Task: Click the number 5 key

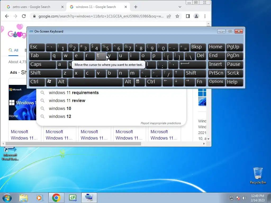Action: [x=106, y=48]
